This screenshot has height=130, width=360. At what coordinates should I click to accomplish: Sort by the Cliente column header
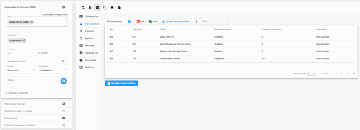click(163, 30)
